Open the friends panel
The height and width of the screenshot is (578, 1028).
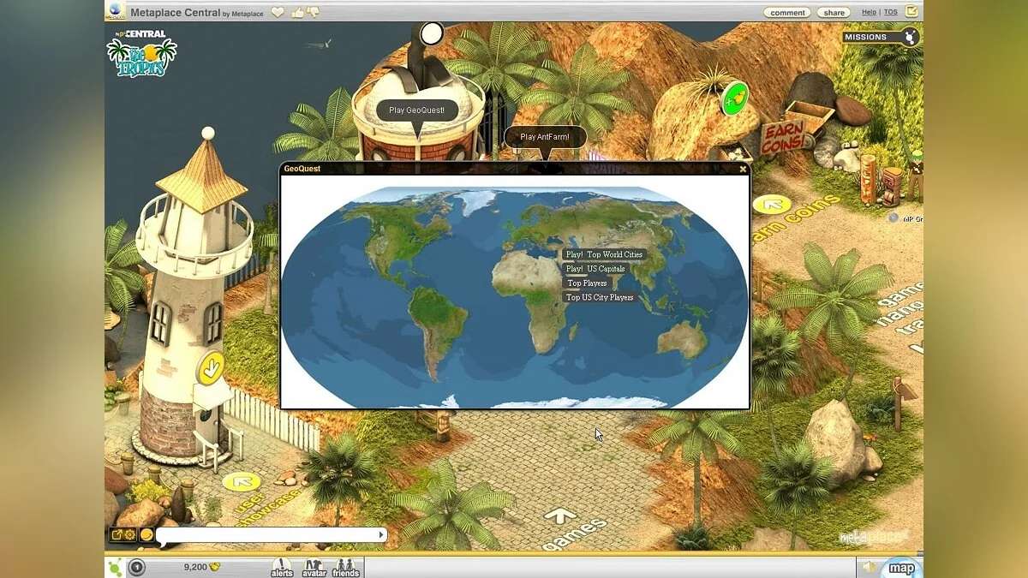345,568
